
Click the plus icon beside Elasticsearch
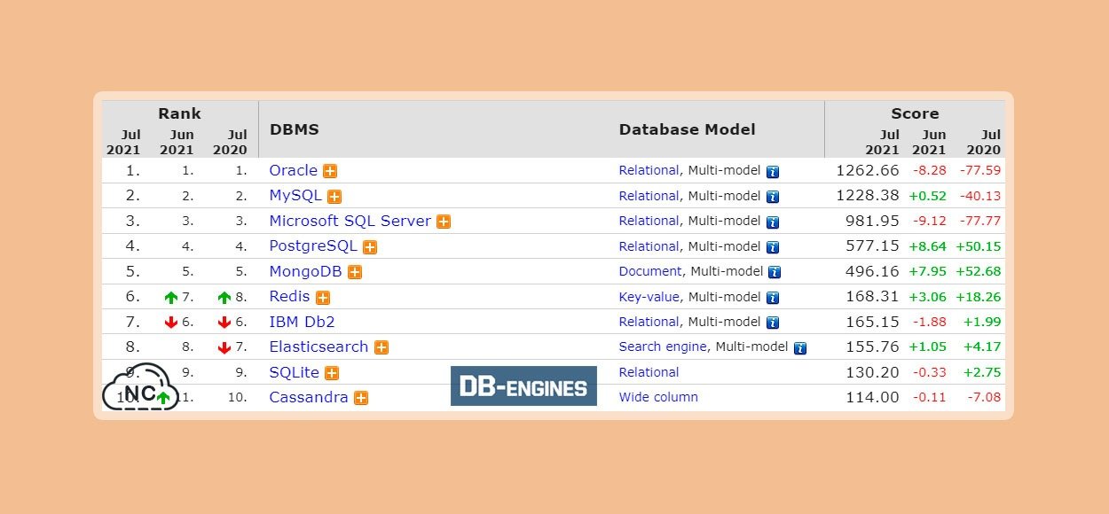click(x=381, y=347)
